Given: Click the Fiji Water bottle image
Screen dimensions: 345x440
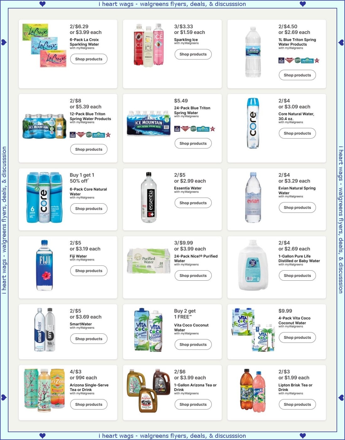Looking at the screenshot, I should (45, 265).
